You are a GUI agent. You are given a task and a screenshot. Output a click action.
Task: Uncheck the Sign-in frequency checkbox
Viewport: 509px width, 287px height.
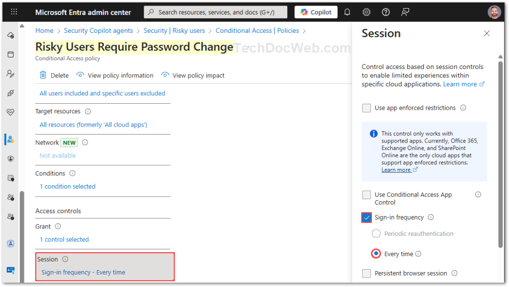point(367,217)
